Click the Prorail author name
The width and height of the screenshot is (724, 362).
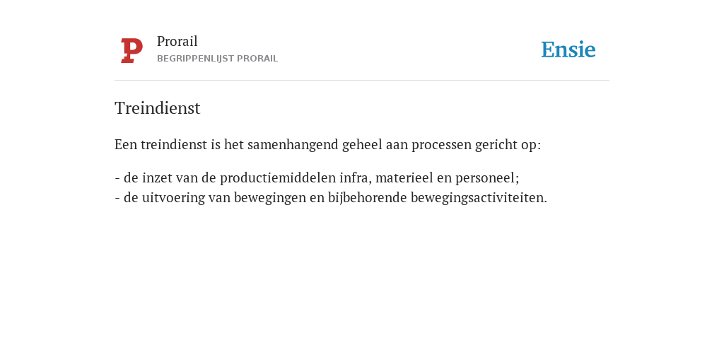click(x=177, y=41)
